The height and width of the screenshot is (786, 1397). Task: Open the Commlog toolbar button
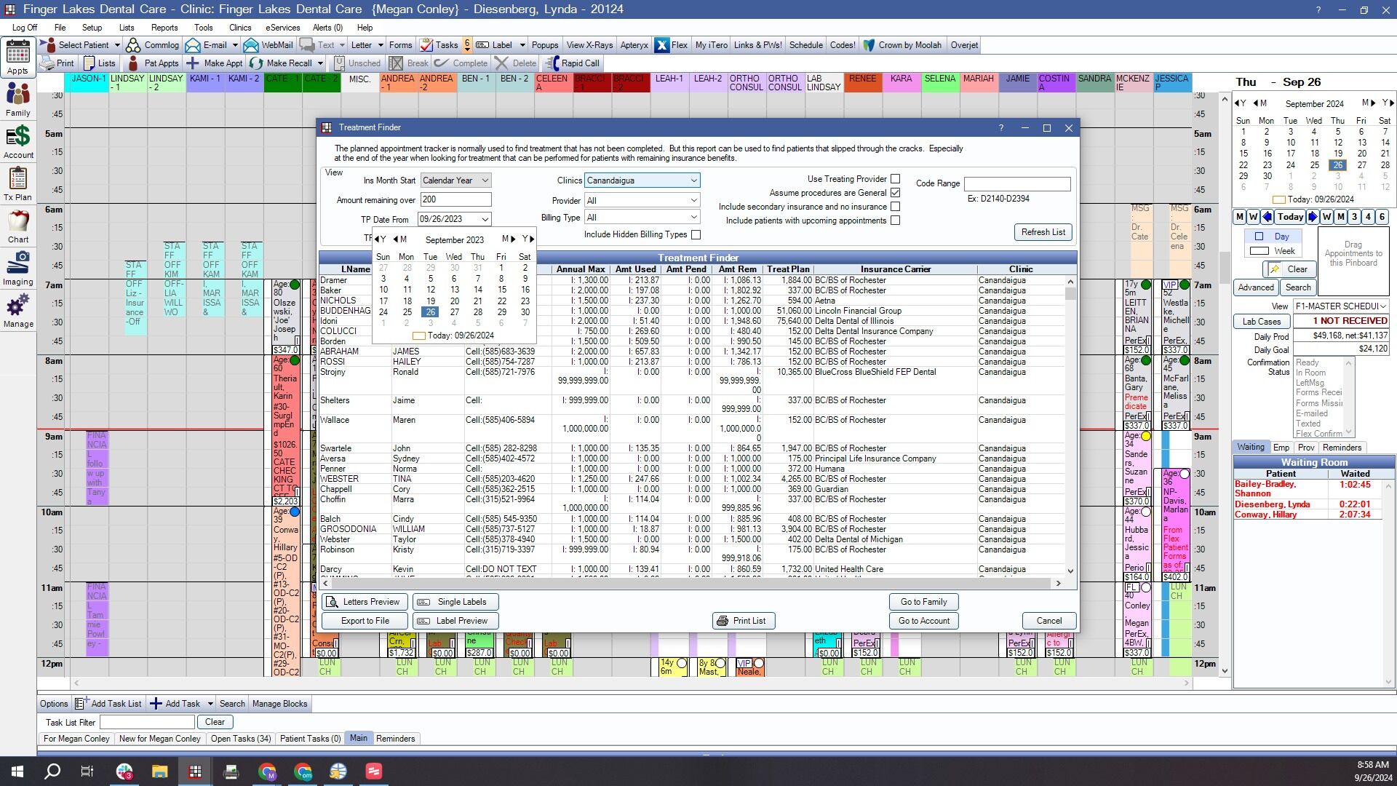152,45
